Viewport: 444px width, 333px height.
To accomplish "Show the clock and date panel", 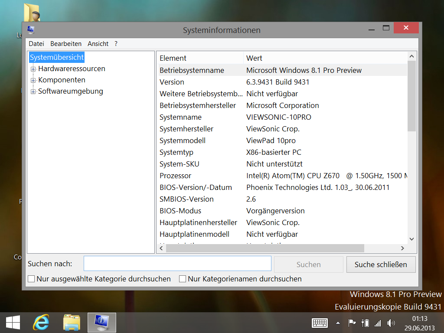I will point(419,323).
